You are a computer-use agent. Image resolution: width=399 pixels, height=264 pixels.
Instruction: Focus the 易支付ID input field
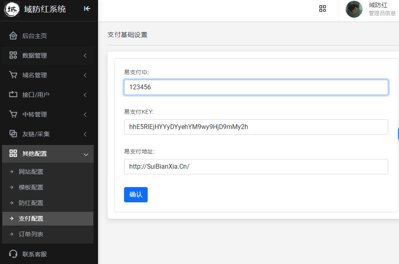(256, 87)
